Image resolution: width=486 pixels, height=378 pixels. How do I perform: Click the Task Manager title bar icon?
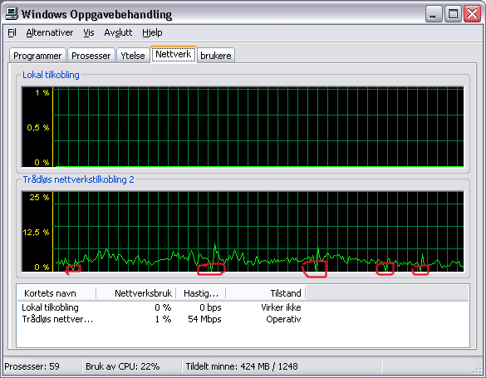(x=12, y=13)
